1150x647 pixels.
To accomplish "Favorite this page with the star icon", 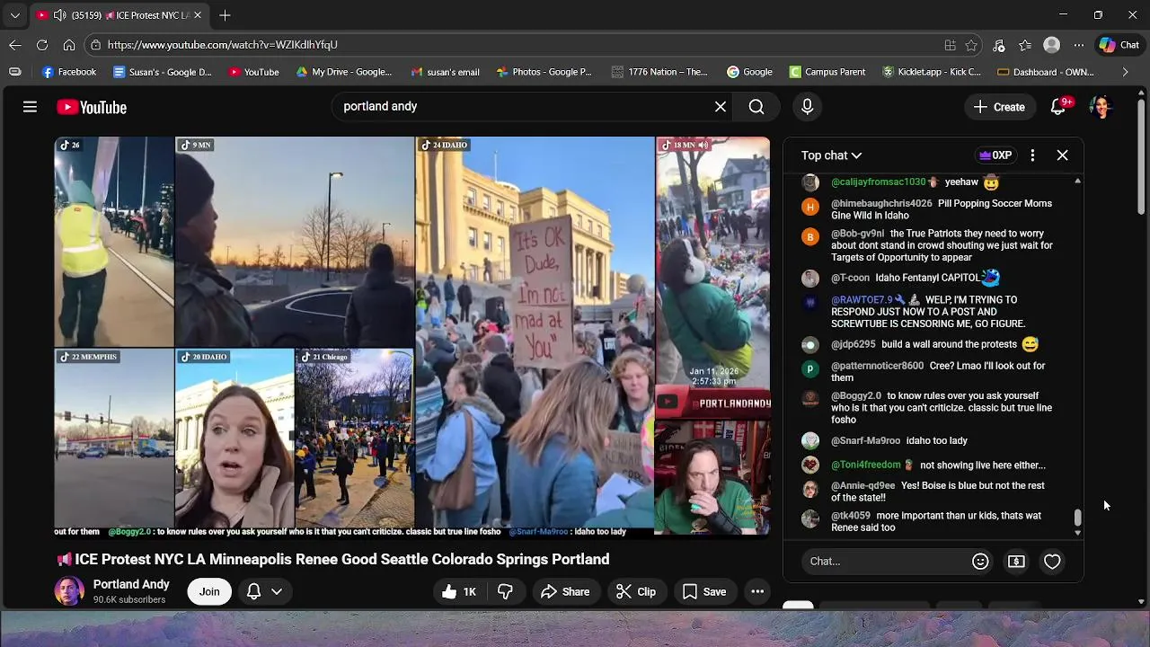I will [x=971, y=45].
